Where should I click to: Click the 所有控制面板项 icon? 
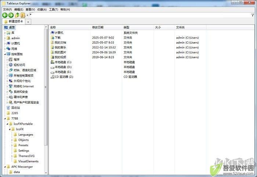click(11, 75)
